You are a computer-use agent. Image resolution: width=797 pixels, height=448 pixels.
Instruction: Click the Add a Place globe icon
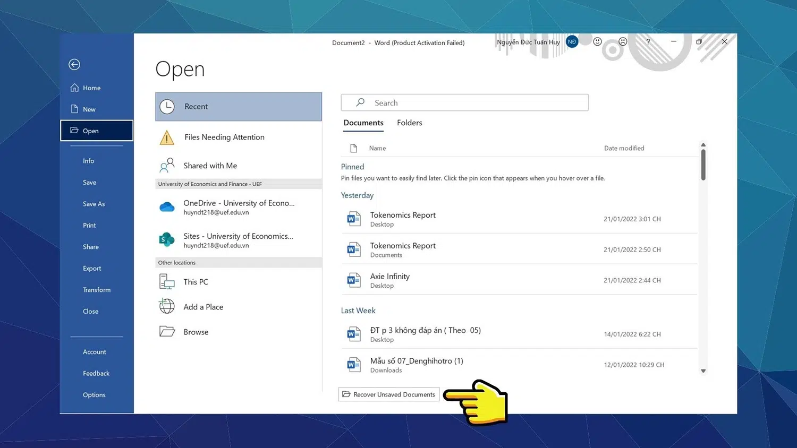tap(167, 306)
